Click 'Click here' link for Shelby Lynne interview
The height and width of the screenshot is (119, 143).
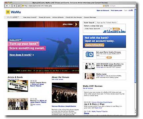click(100, 76)
